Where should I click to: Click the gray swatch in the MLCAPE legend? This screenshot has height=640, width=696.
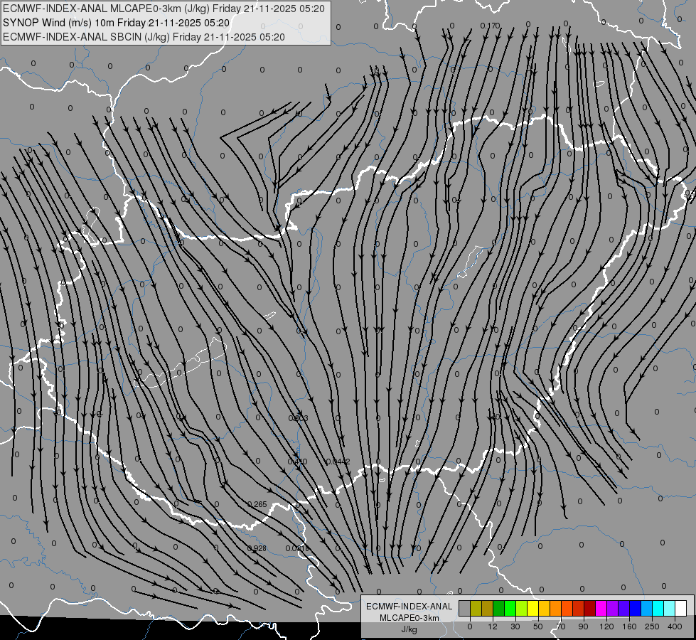pos(465,608)
